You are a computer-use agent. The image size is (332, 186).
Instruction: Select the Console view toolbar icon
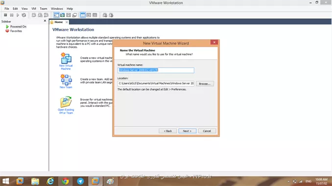95,15
